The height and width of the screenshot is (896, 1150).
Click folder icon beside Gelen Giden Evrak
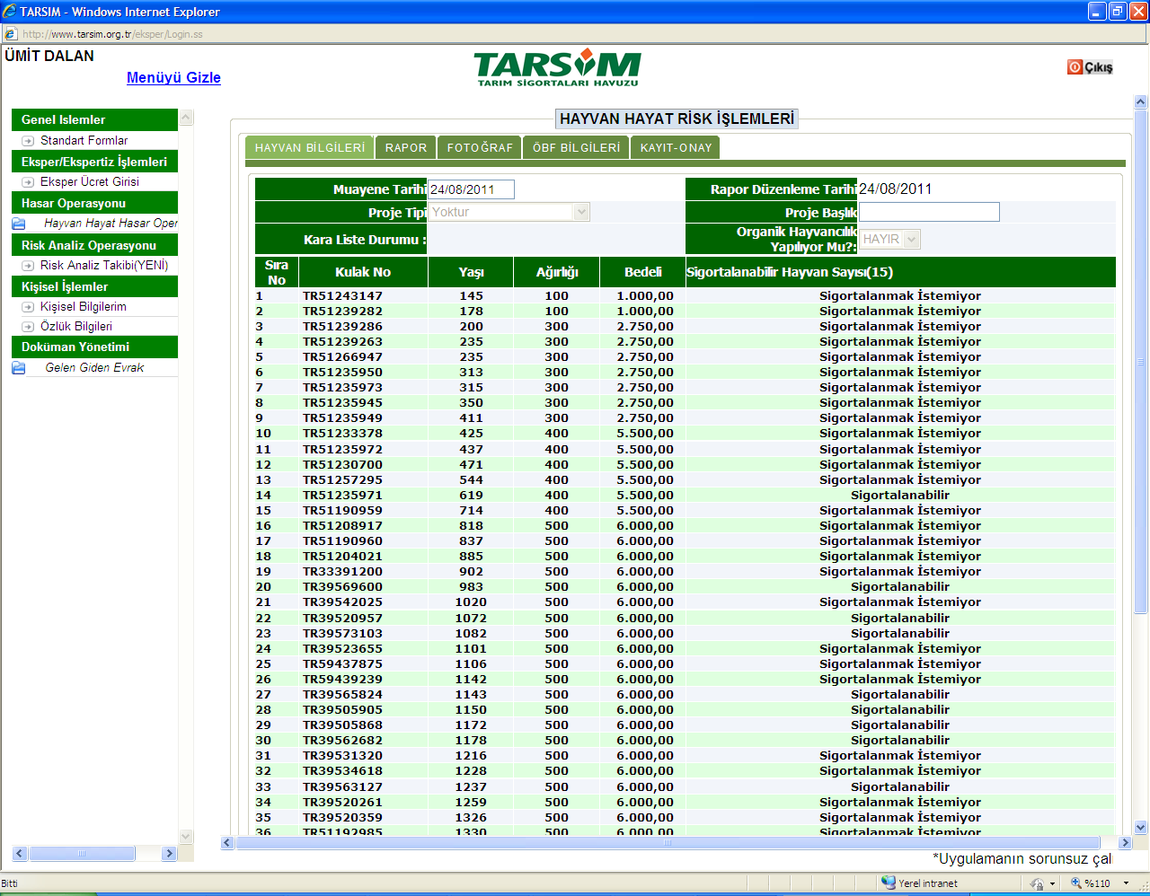(19, 368)
